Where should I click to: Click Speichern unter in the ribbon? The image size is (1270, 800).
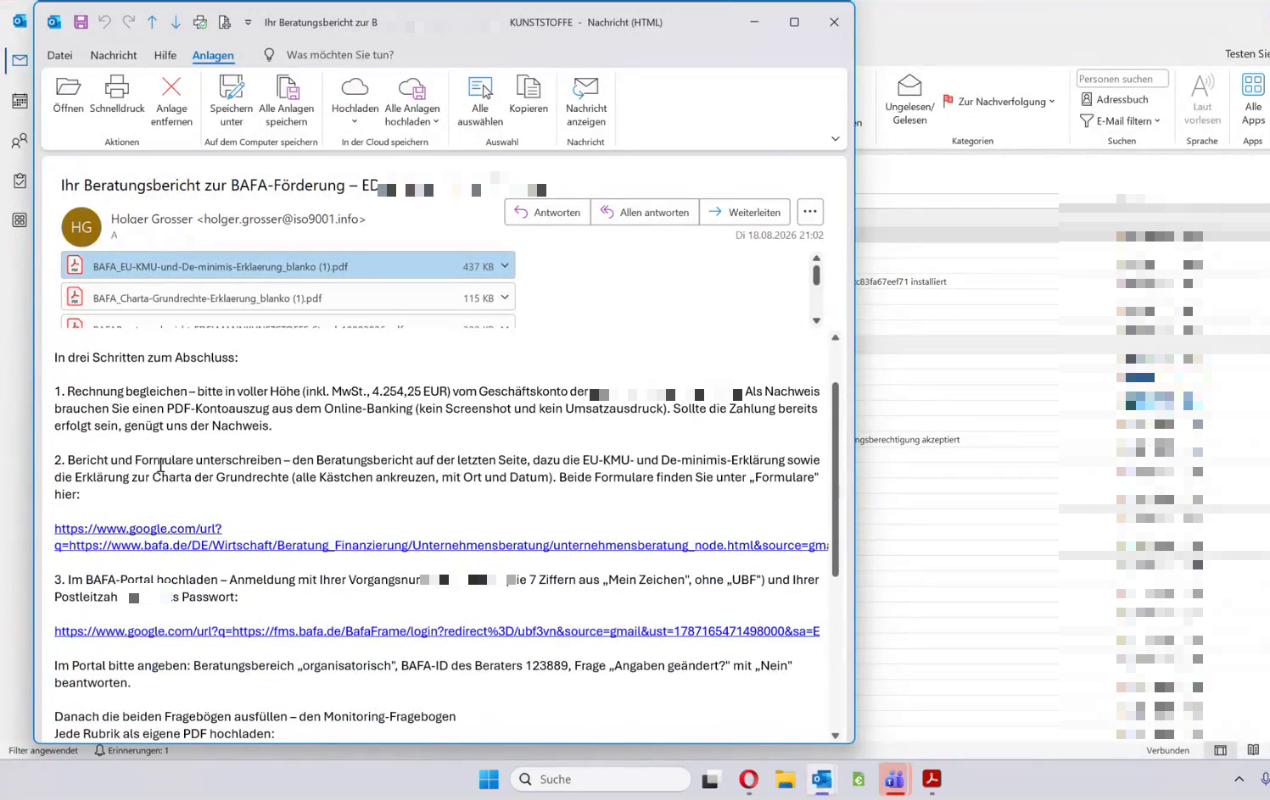[x=231, y=101]
